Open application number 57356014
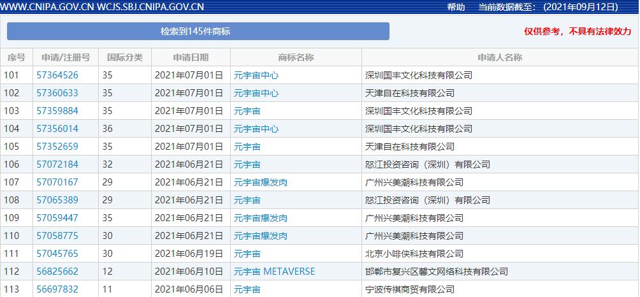The image size is (640, 297). 57,129
